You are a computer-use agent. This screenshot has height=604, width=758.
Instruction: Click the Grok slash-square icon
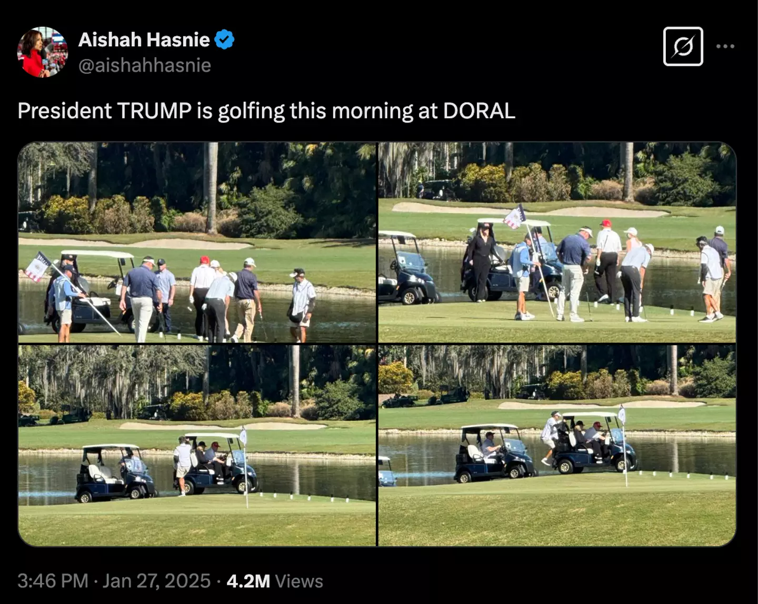tap(683, 46)
